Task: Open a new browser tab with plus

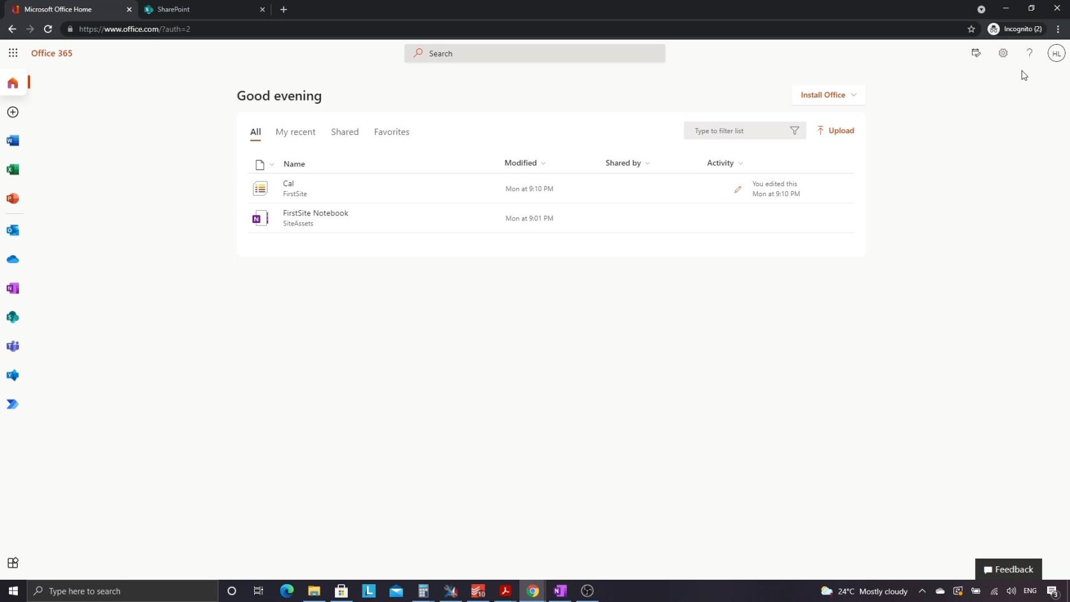Action: click(x=283, y=10)
